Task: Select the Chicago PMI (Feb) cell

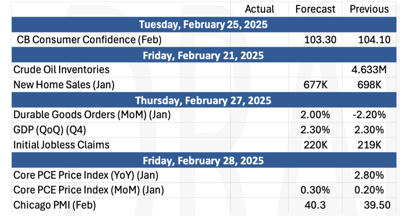Action: (121, 205)
